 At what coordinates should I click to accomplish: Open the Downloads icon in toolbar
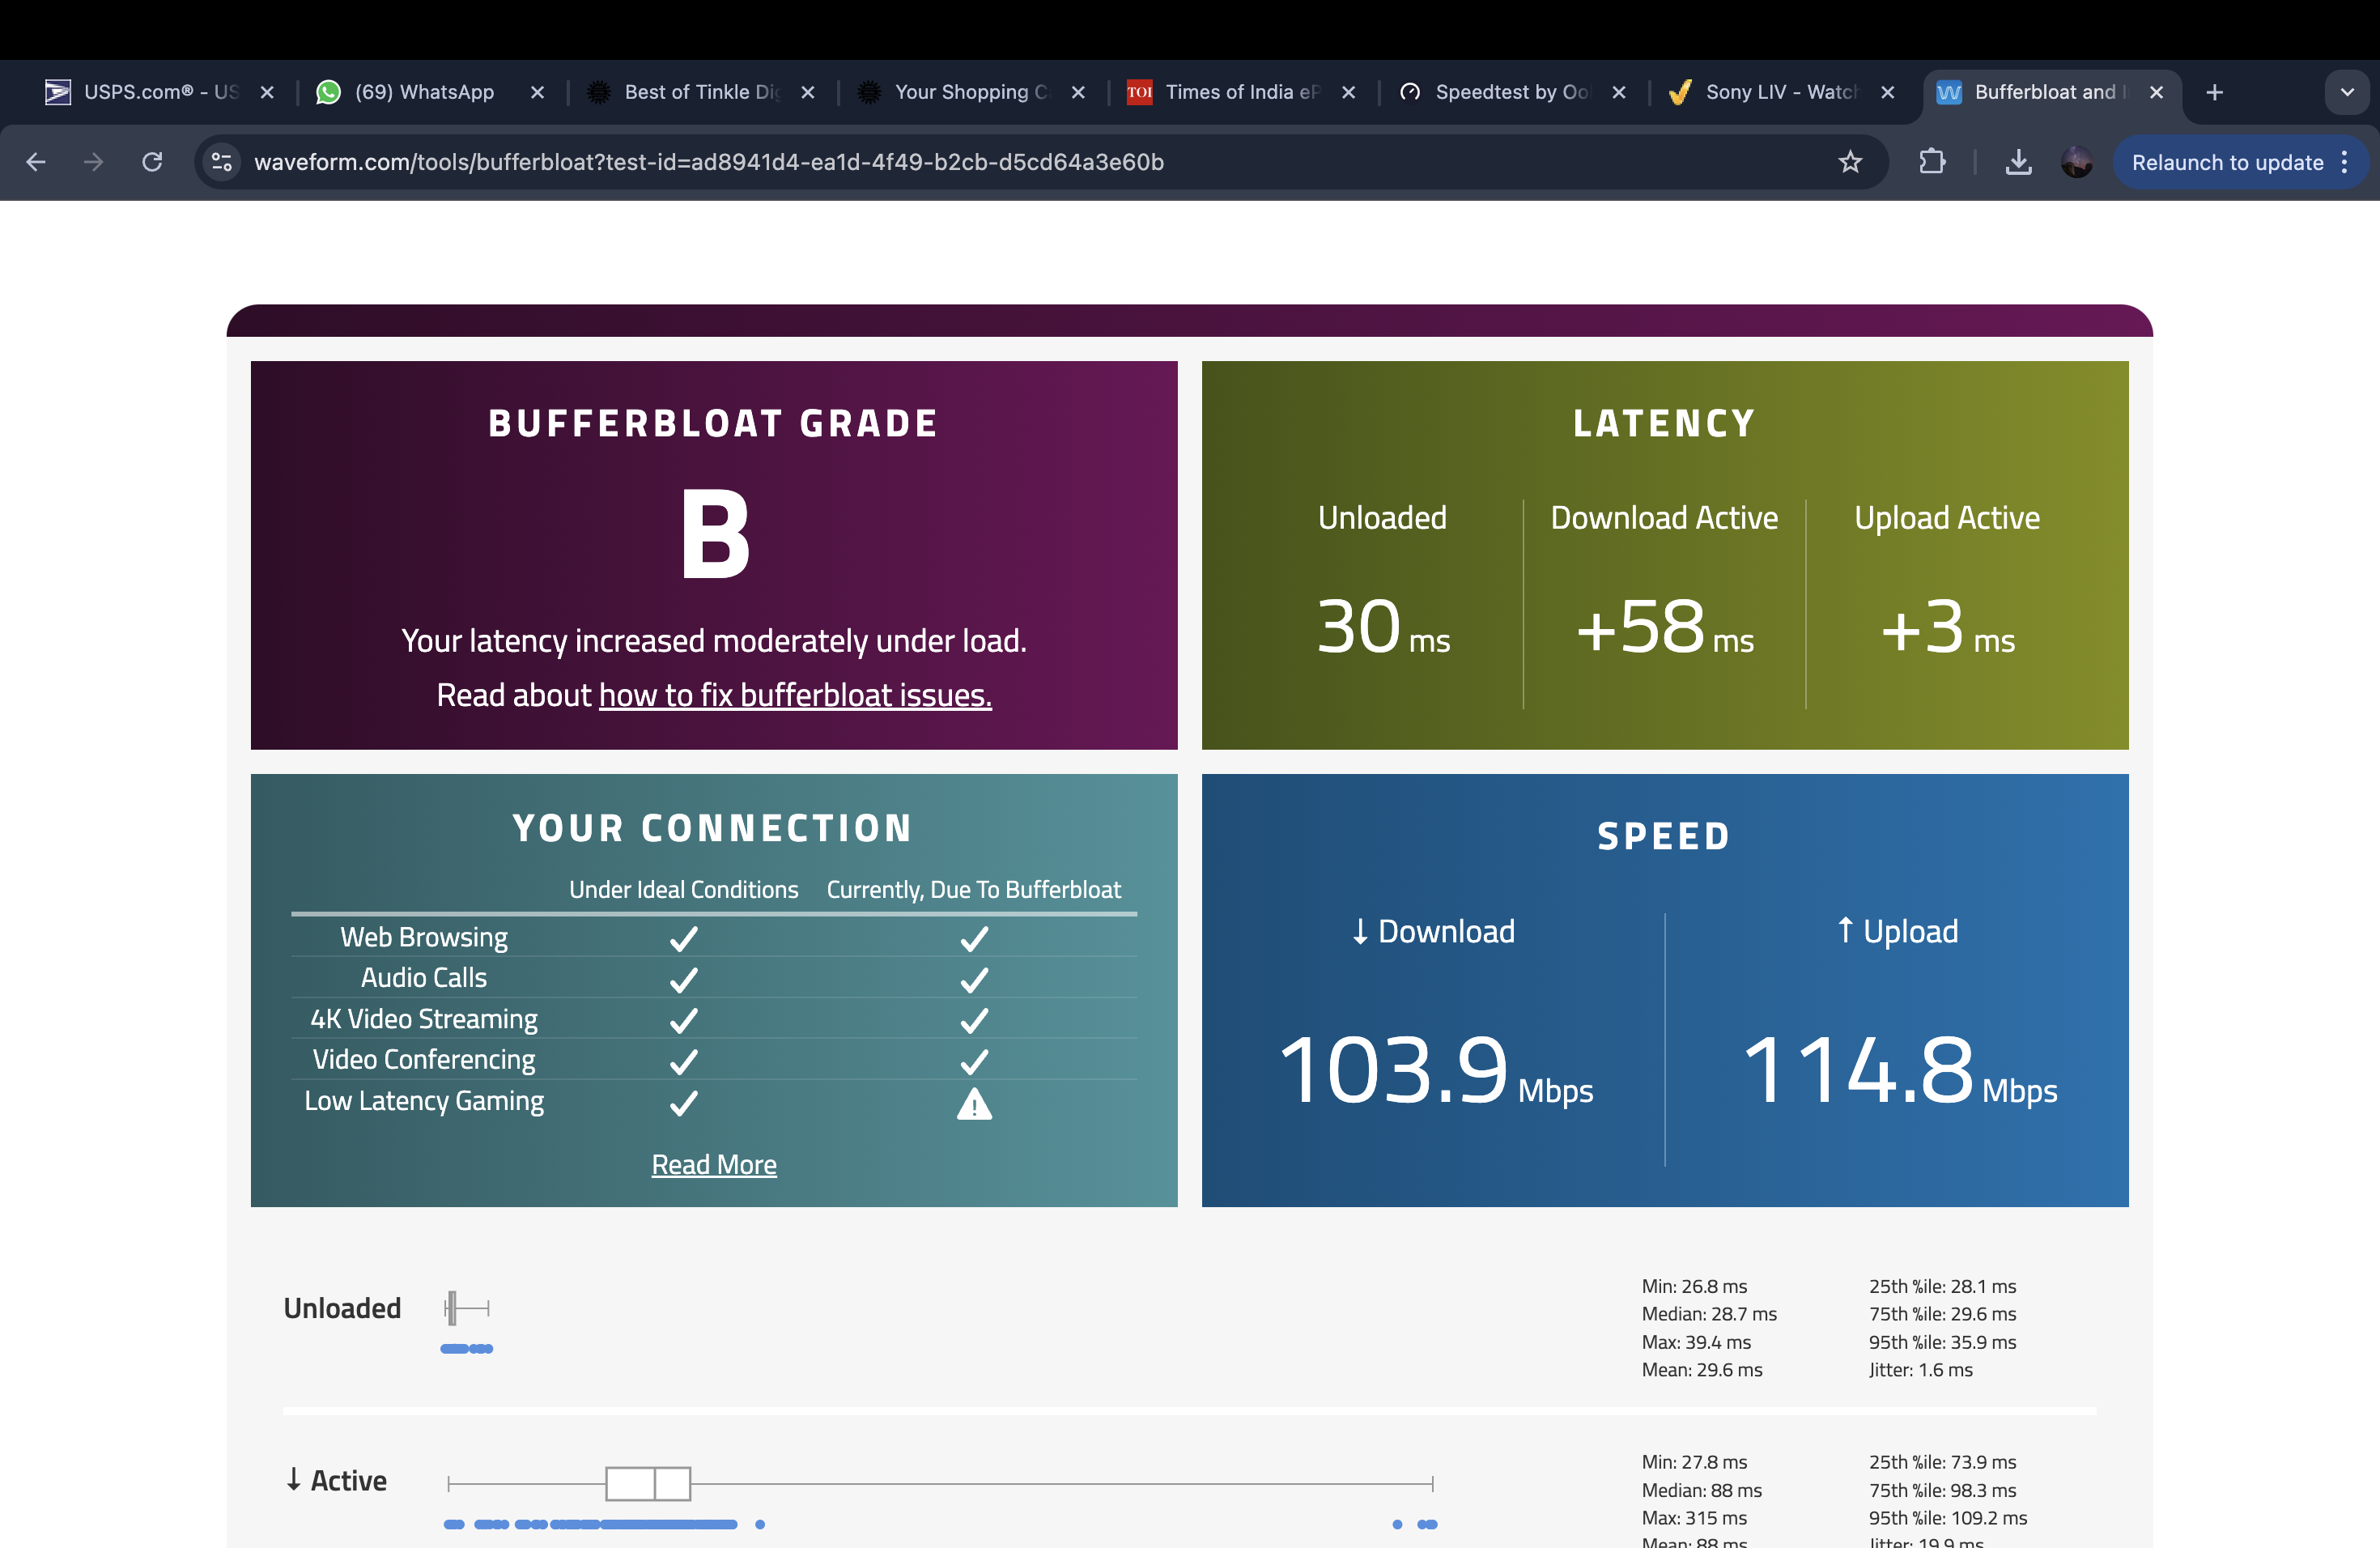coord(2018,162)
